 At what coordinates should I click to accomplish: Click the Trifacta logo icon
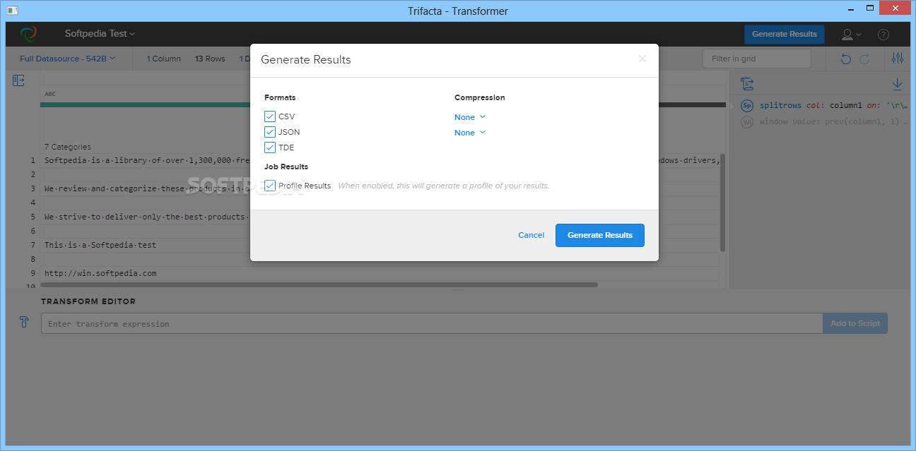point(28,34)
